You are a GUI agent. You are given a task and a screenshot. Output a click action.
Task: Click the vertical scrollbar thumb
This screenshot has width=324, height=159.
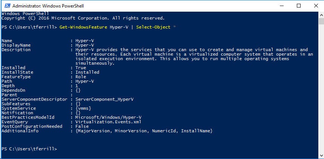(321, 21)
